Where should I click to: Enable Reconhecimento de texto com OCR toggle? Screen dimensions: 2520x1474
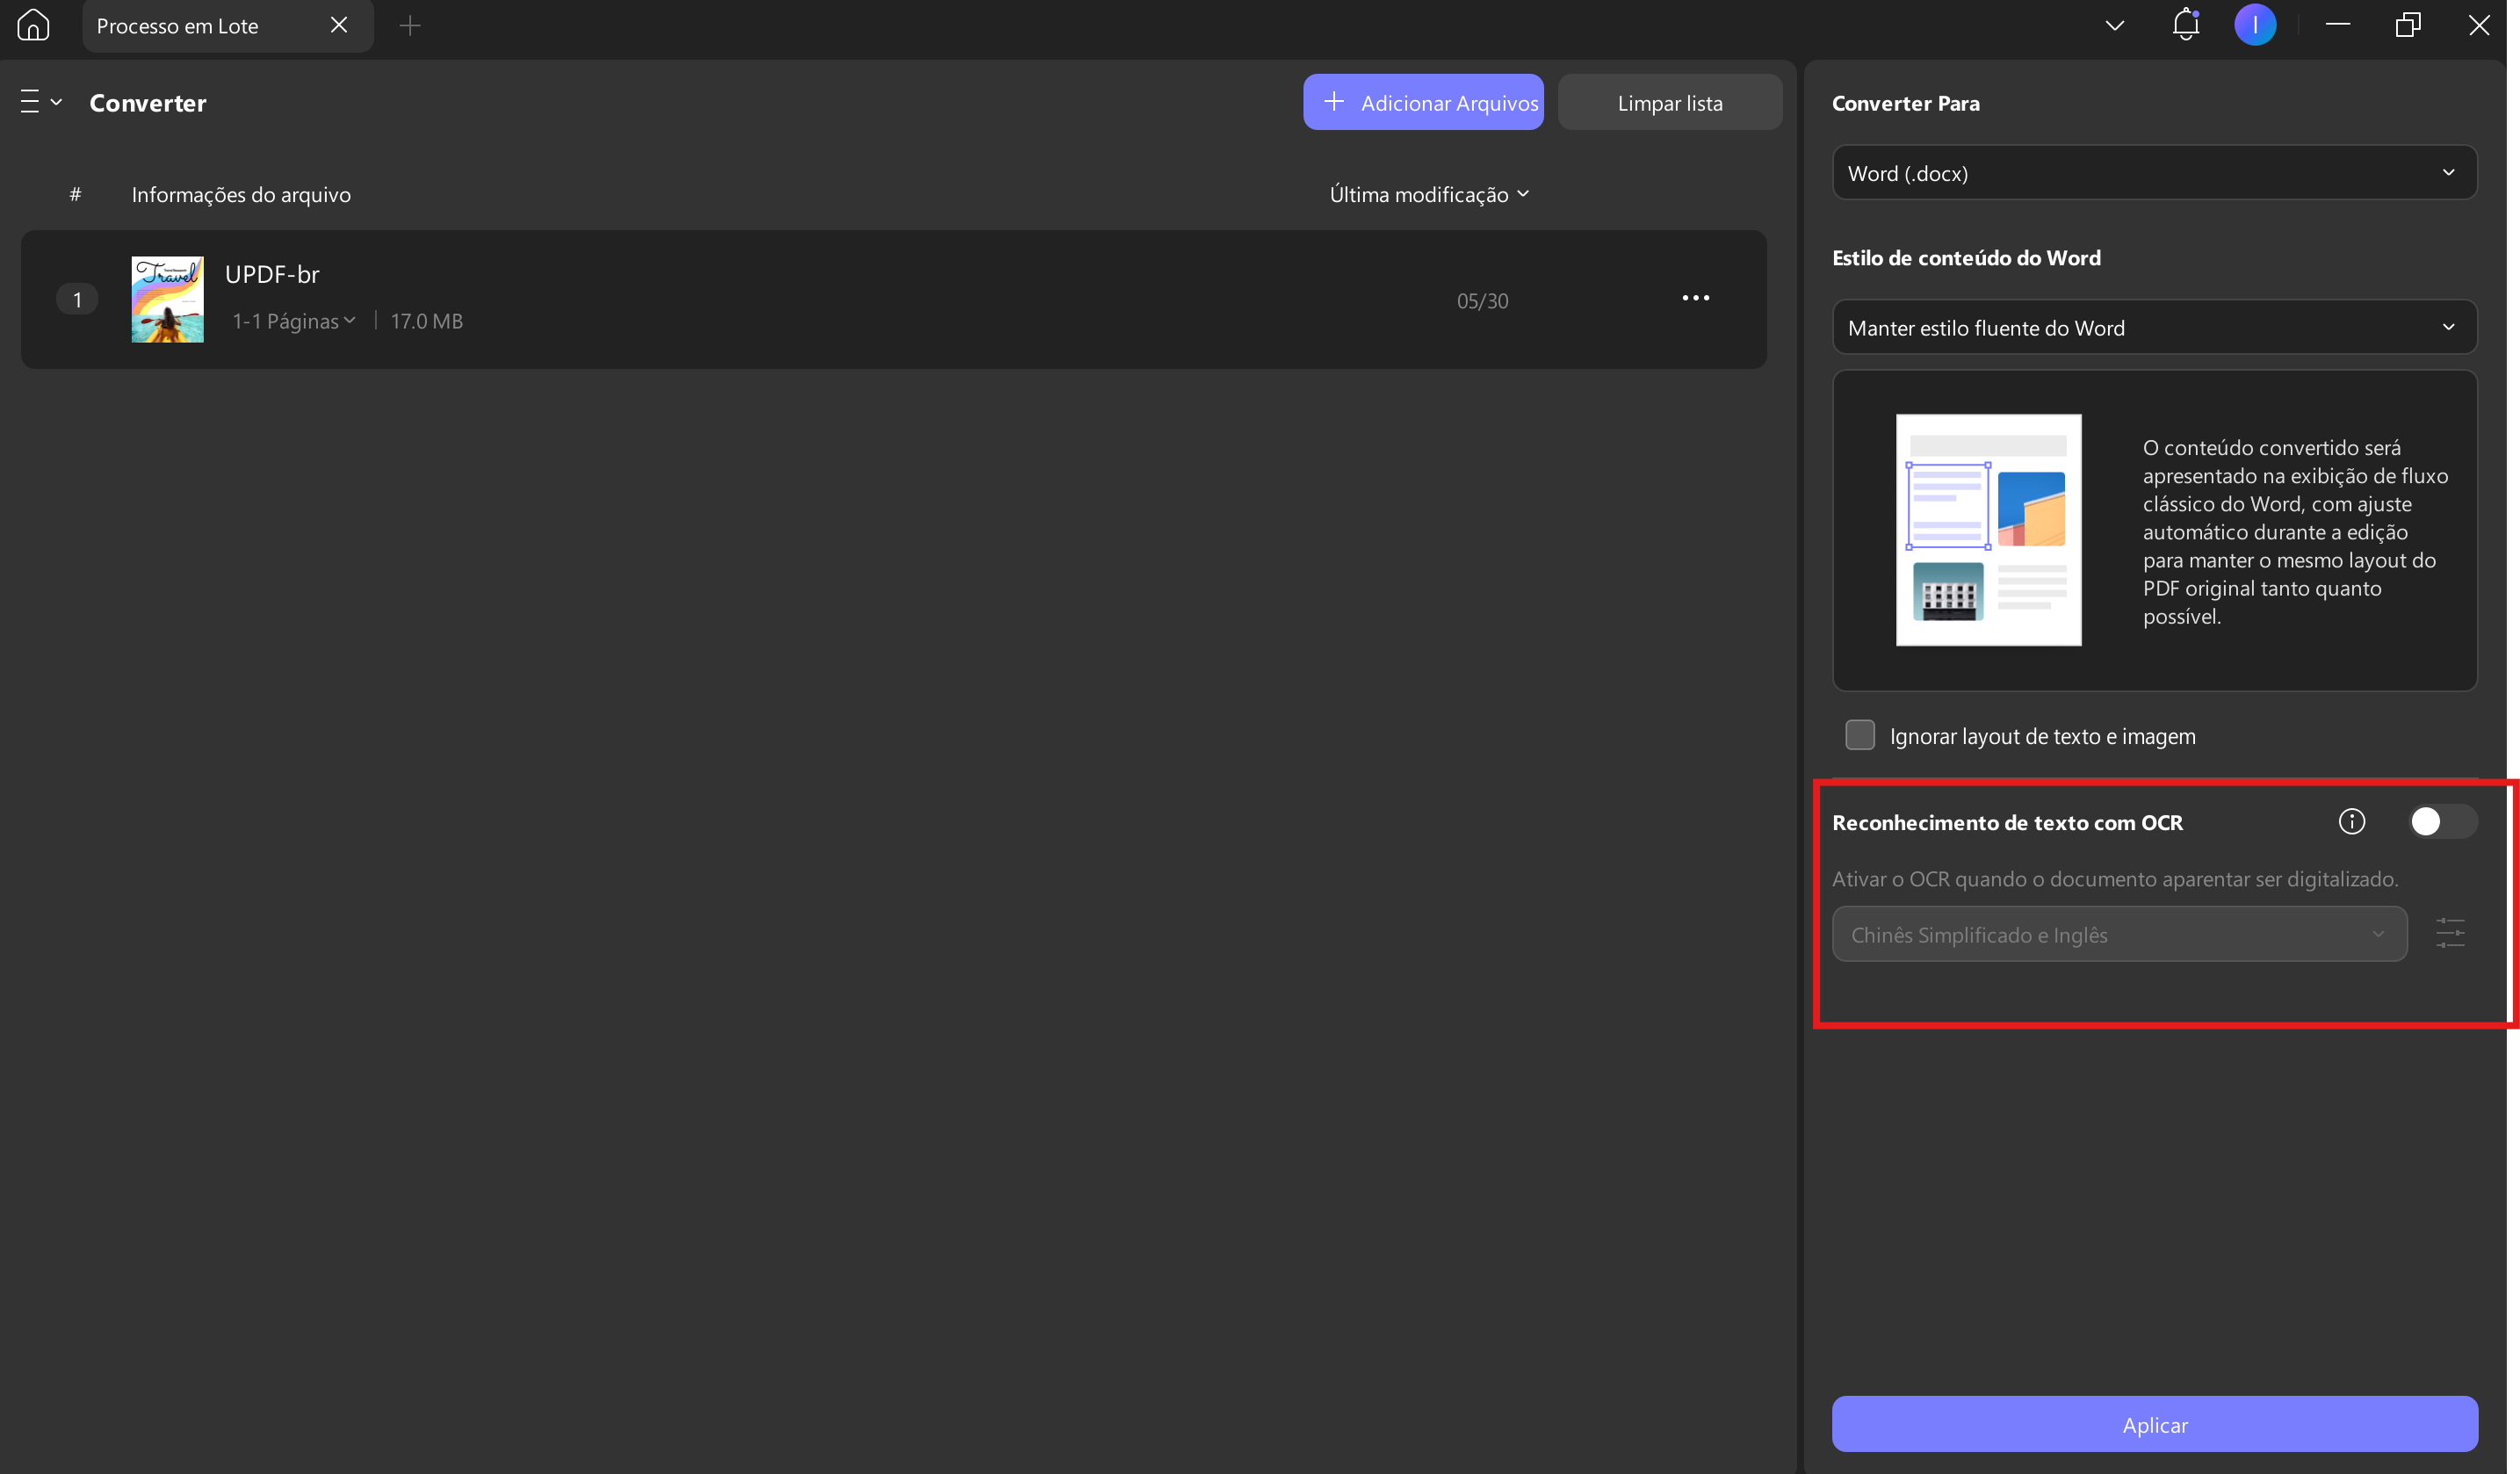coord(2442,821)
